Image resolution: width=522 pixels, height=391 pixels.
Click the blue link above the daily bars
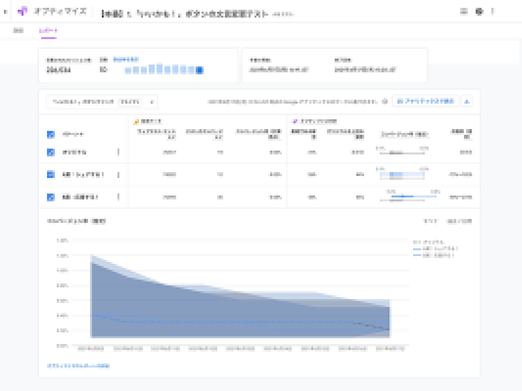click(126, 59)
